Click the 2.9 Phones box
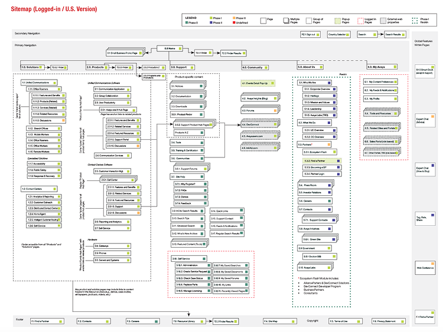Image resolution: width=443 pixels, height=332 pixels. tap(112, 253)
